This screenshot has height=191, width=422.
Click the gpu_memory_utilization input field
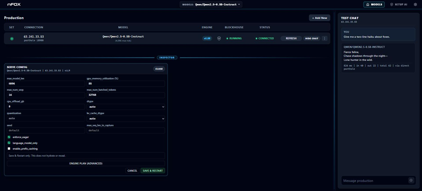(126, 84)
